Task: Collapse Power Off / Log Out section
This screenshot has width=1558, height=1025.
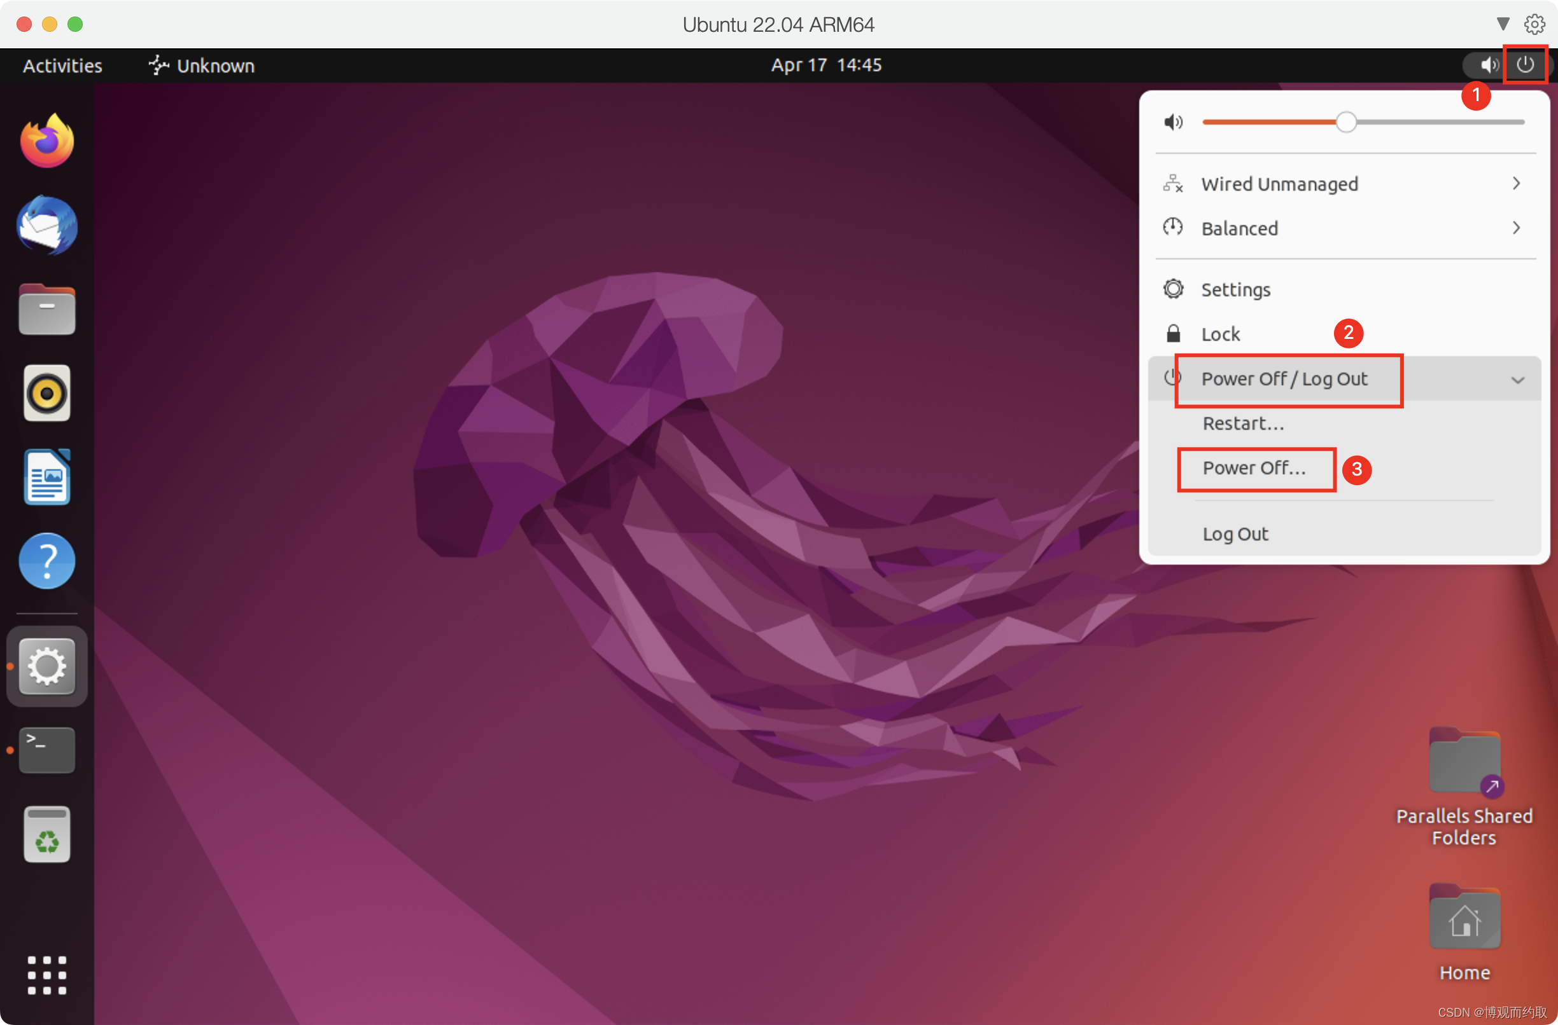Action: coord(1517,380)
